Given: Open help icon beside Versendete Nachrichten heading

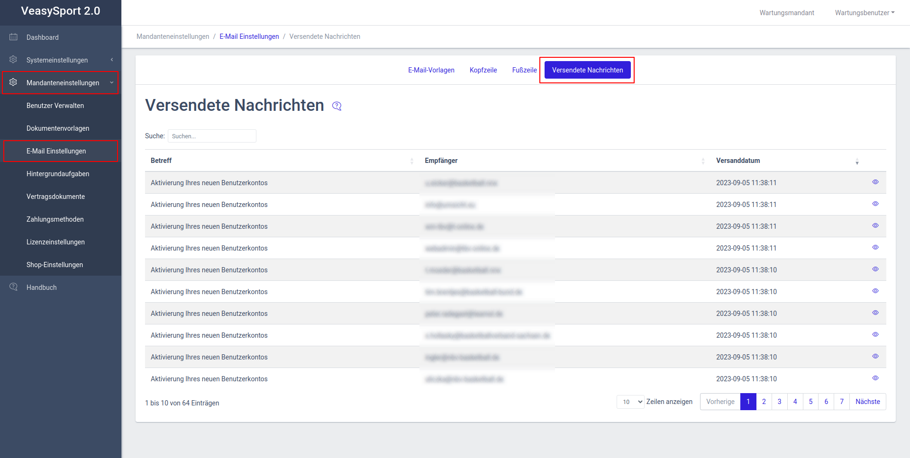Looking at the screenshot, I should point(337,106).
